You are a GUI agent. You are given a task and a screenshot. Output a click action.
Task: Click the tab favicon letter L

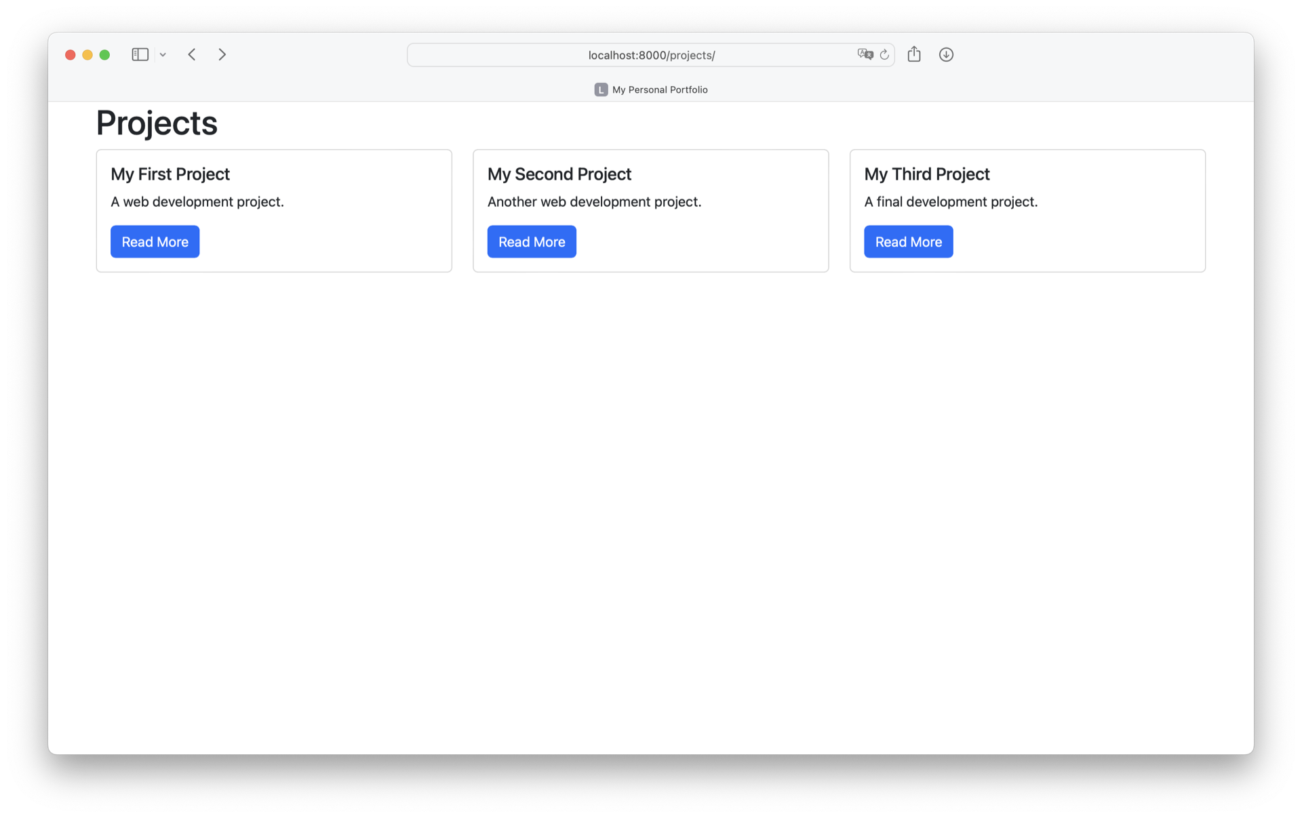pos(601,90)
